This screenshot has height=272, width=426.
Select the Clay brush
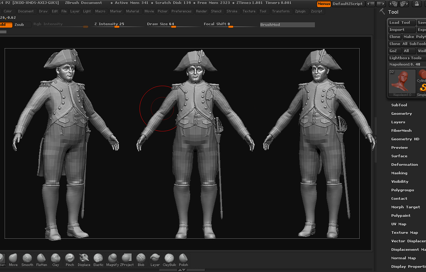(56, 260)
